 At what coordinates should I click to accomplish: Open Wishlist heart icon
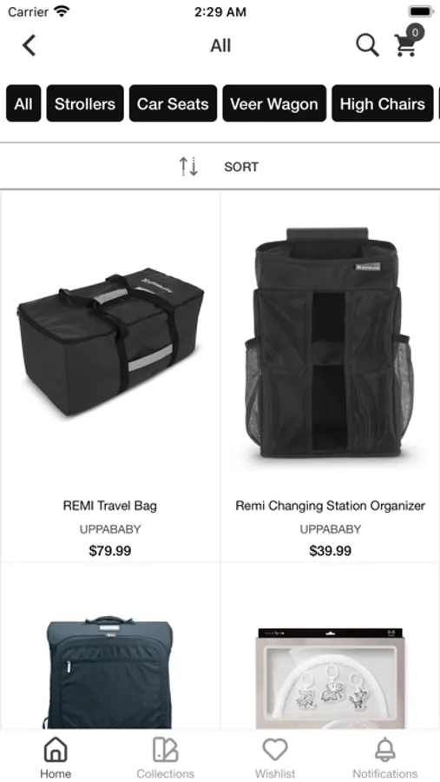coord(275,750)
